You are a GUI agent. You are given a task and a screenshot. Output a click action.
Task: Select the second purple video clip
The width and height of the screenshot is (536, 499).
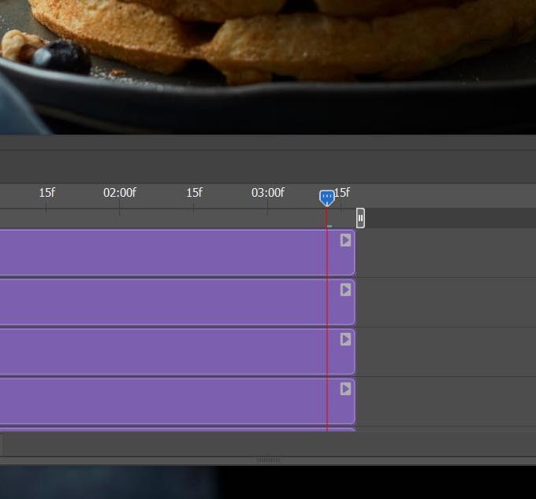coord(177,301)
